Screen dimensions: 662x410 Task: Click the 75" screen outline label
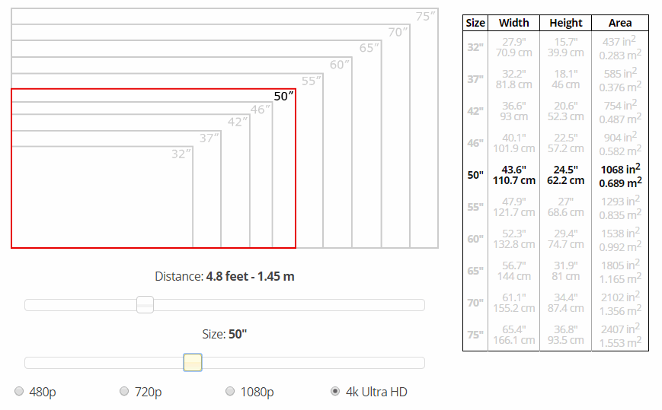pos(425,16)
